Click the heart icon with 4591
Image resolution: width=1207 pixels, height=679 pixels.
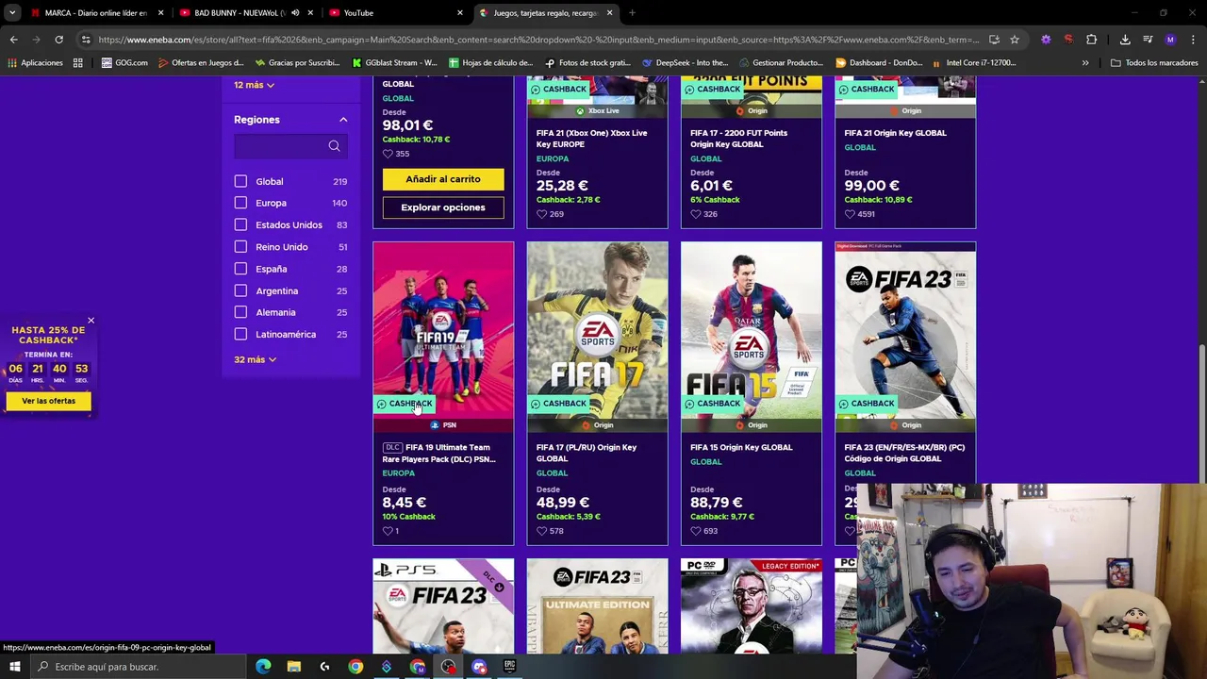(850, 214)
